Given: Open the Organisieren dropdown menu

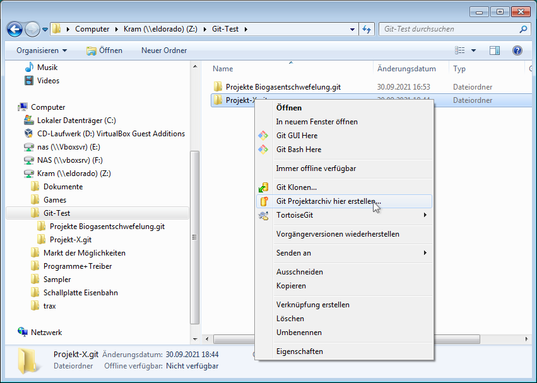Looking at the screenshot, I should (42, 50).
